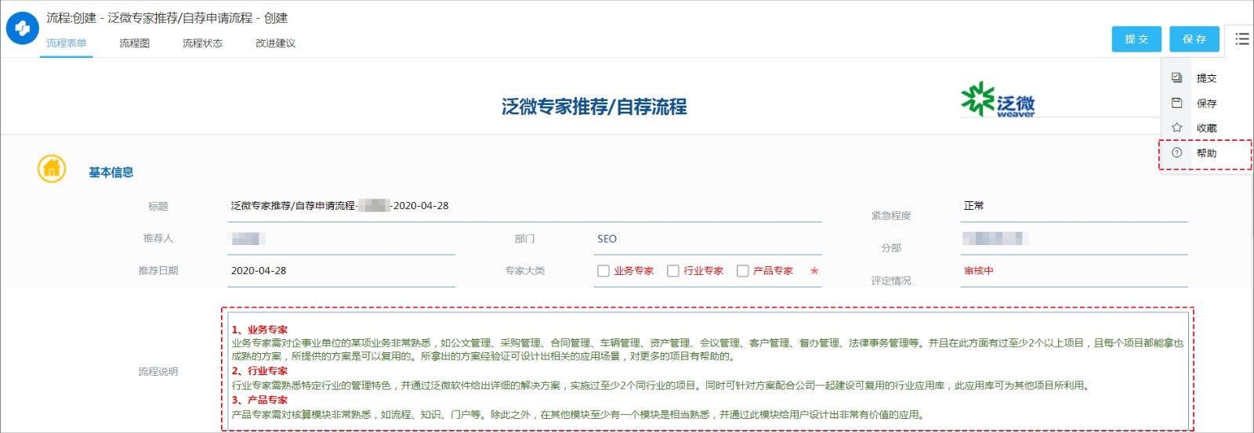The width and height of the screenshot is (1254, 433).
Task: Go to the 改进建议 tab
Action: pos(275,43)
